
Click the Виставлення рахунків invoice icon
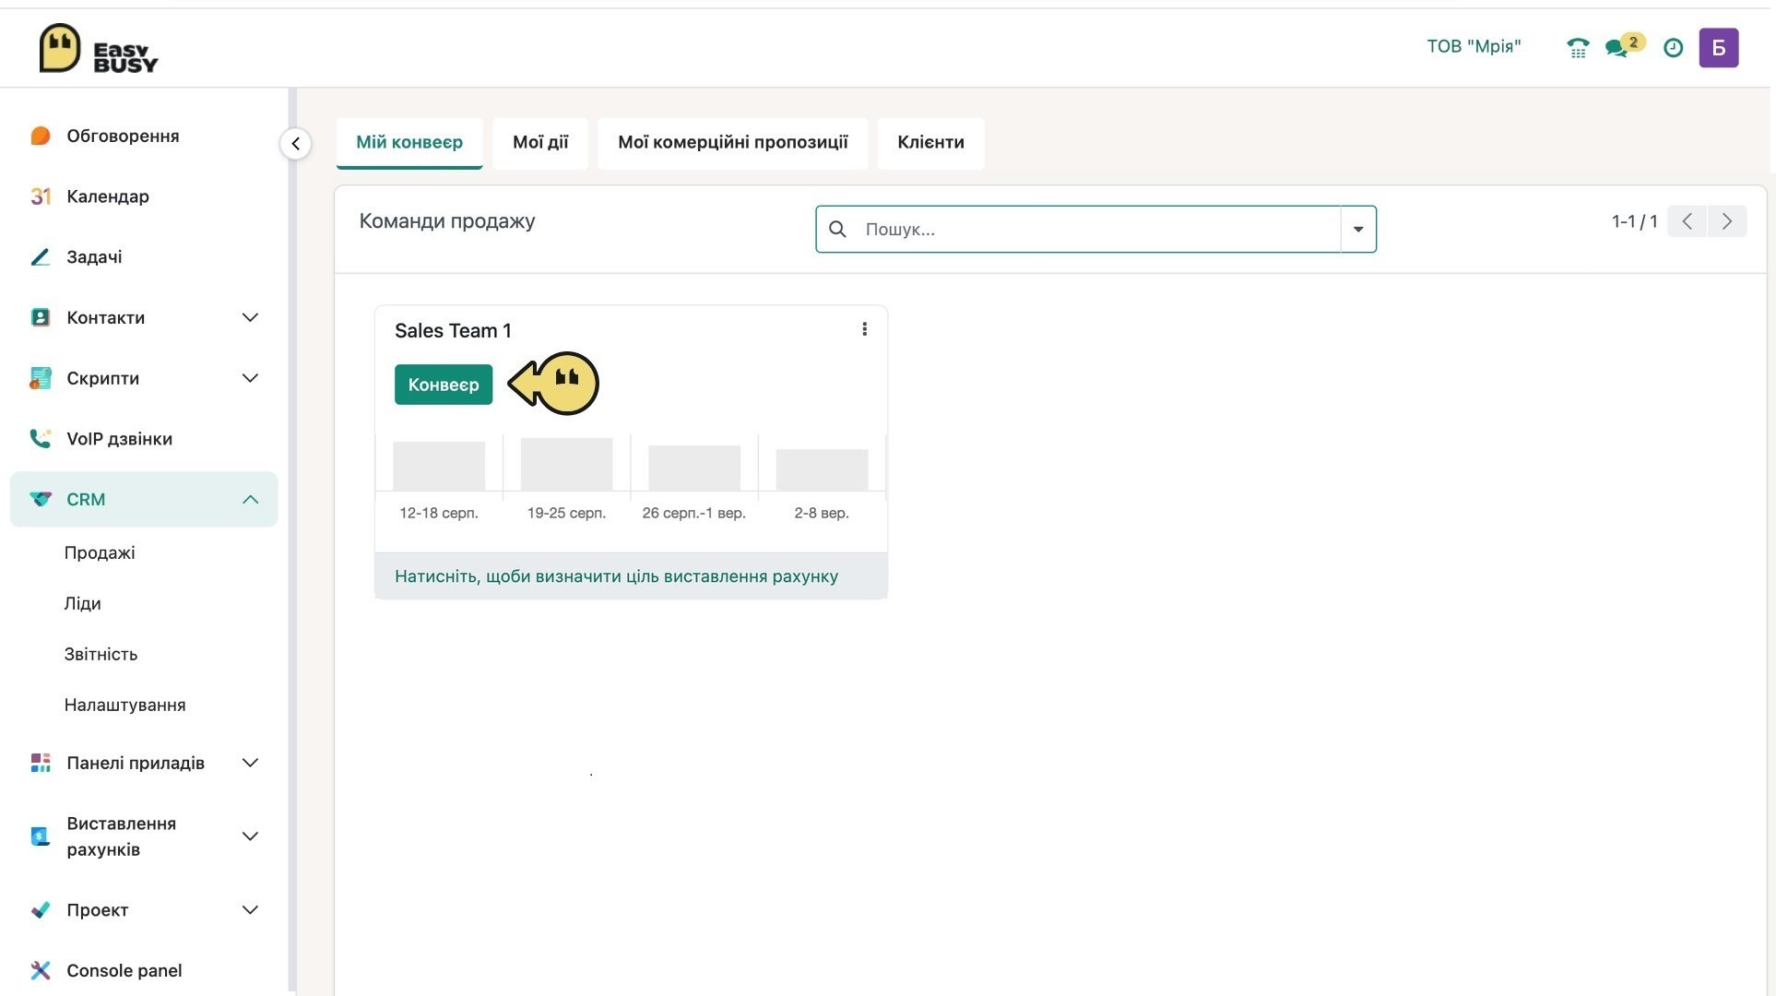(41, 836)
